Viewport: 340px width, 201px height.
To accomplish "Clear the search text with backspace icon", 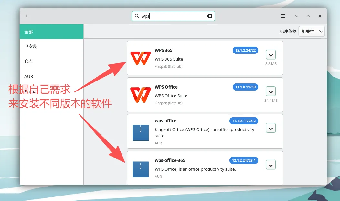I will (x=209, y=16).
